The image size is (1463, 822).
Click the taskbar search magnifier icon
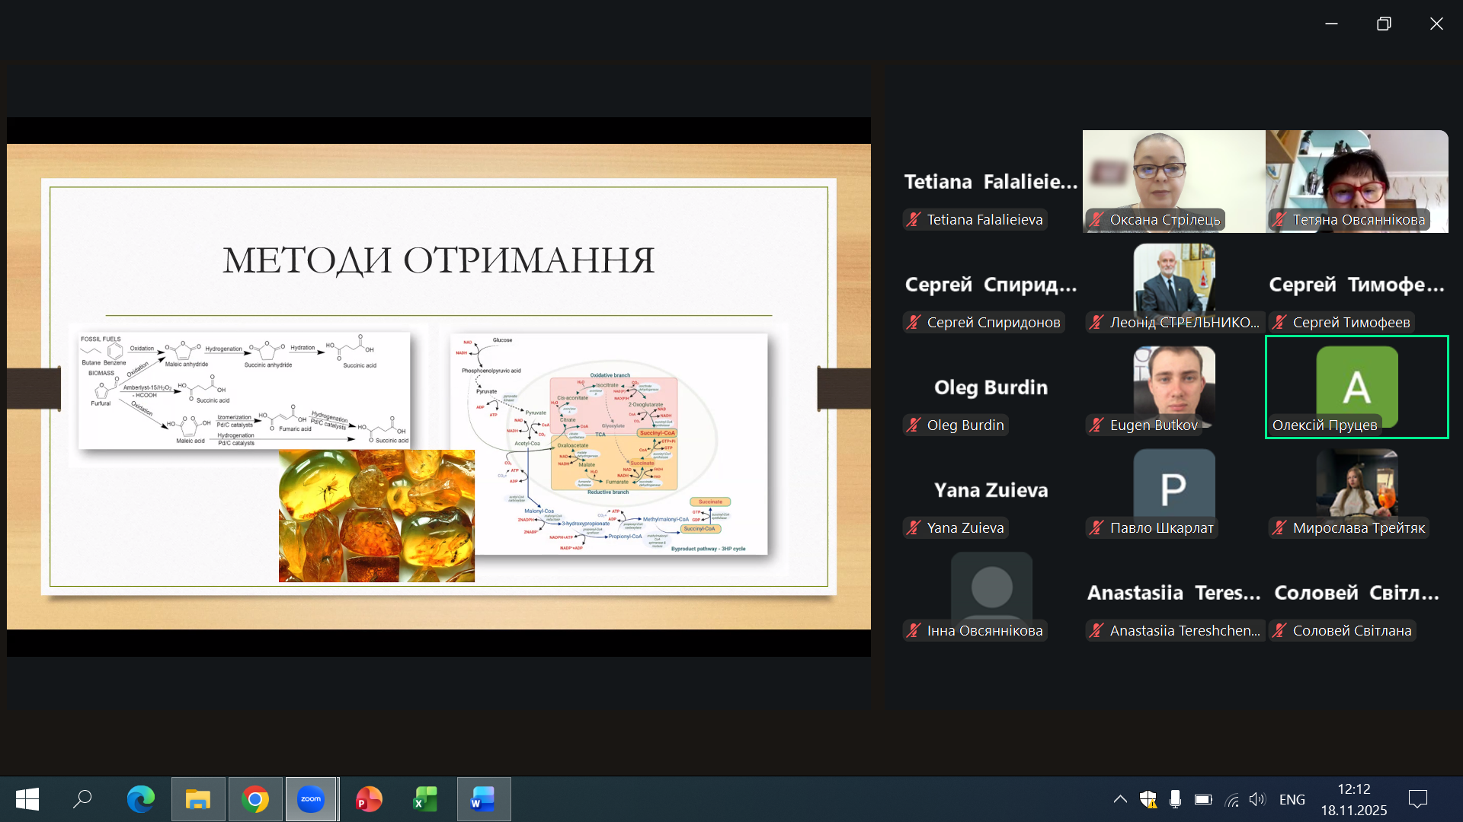point(82,799)
